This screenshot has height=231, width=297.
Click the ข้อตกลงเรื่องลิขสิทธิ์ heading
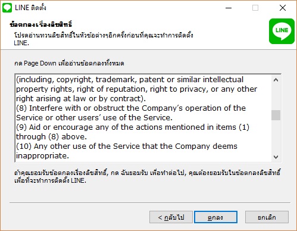(40, 24)
